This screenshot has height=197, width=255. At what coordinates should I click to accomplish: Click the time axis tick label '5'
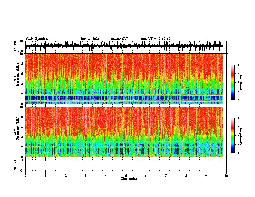pos(126,176)
